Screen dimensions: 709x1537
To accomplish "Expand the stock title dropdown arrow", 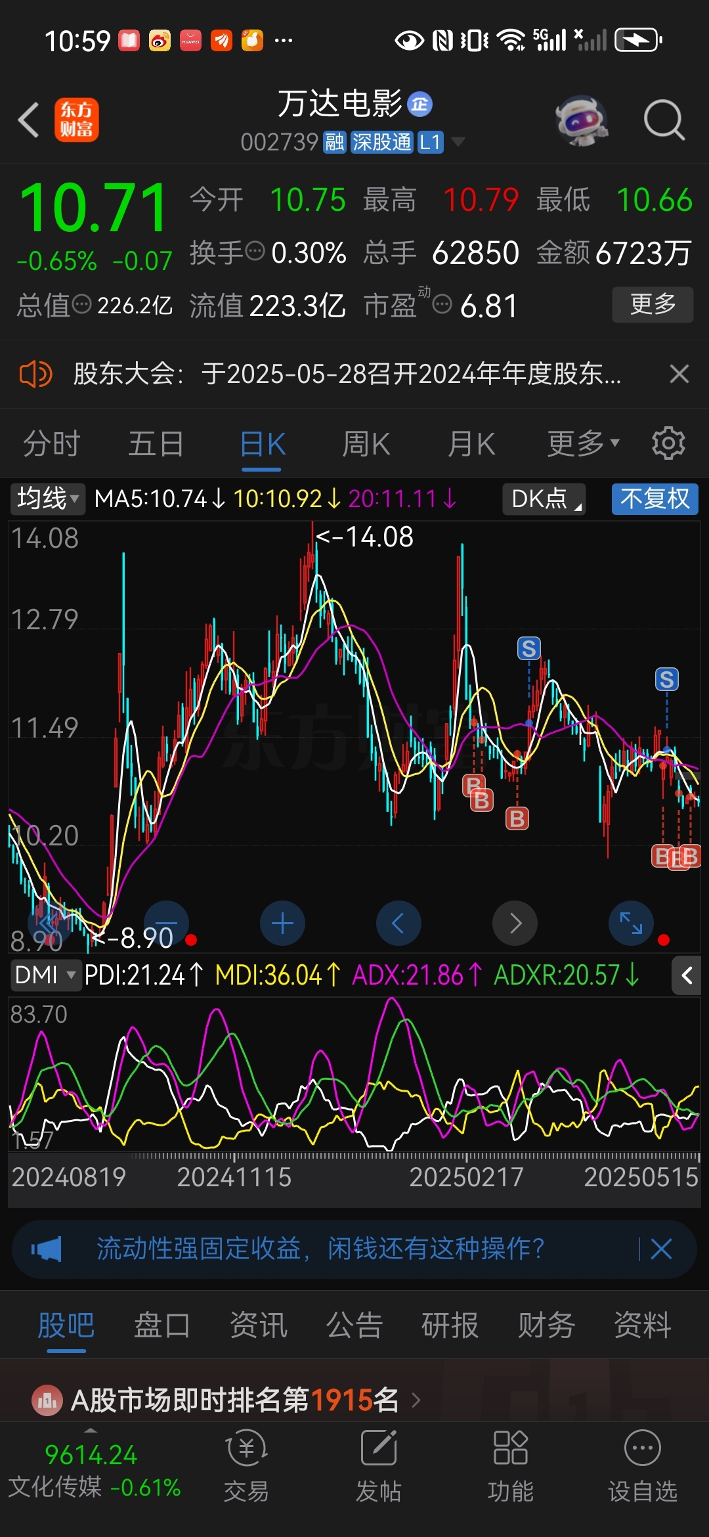I will (x=458, y=142).
